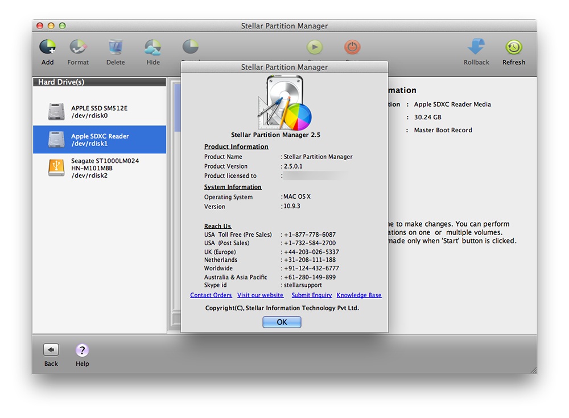Screen dimensions: 569x418
Task: Select the Format toolbar icon
Action: click(78, 47)
